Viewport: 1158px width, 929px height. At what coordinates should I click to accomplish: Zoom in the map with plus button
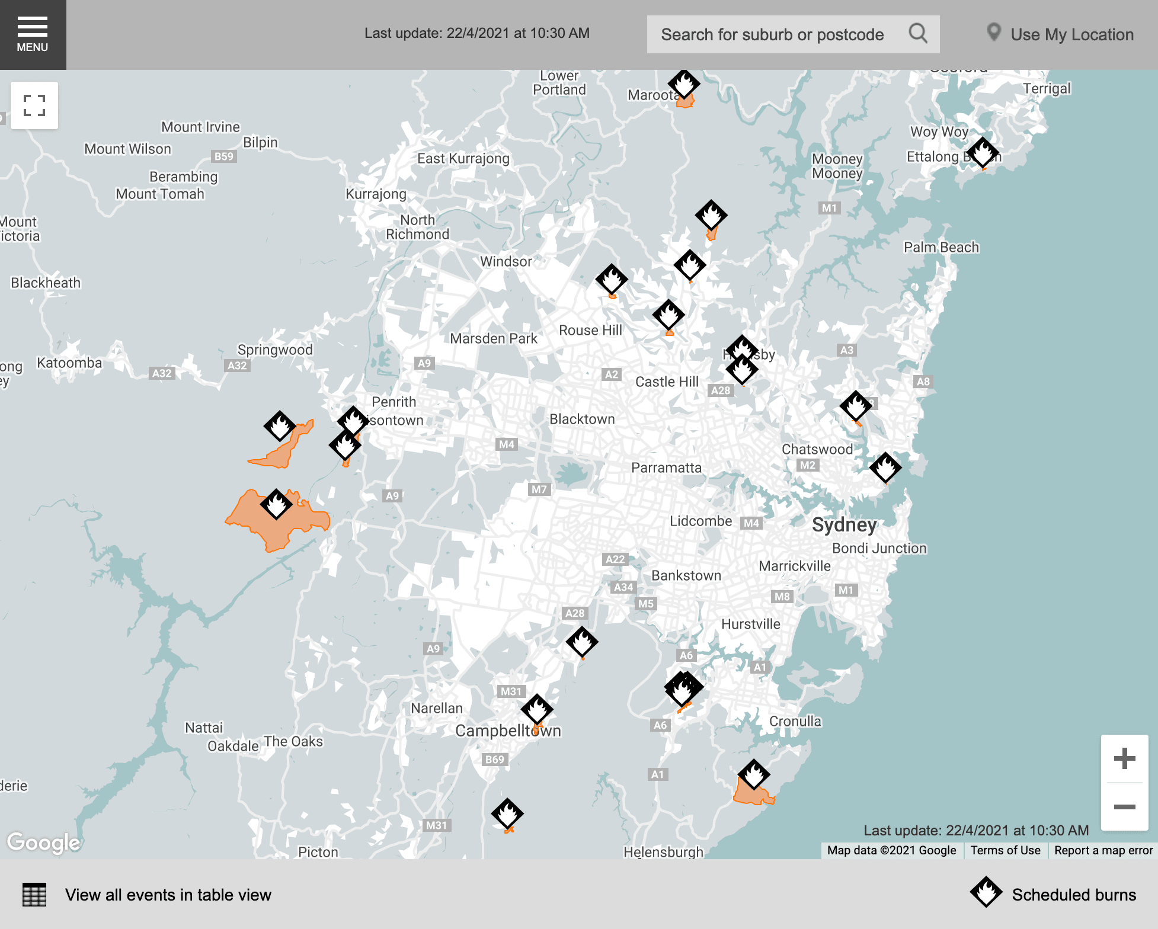(1124, 758)
